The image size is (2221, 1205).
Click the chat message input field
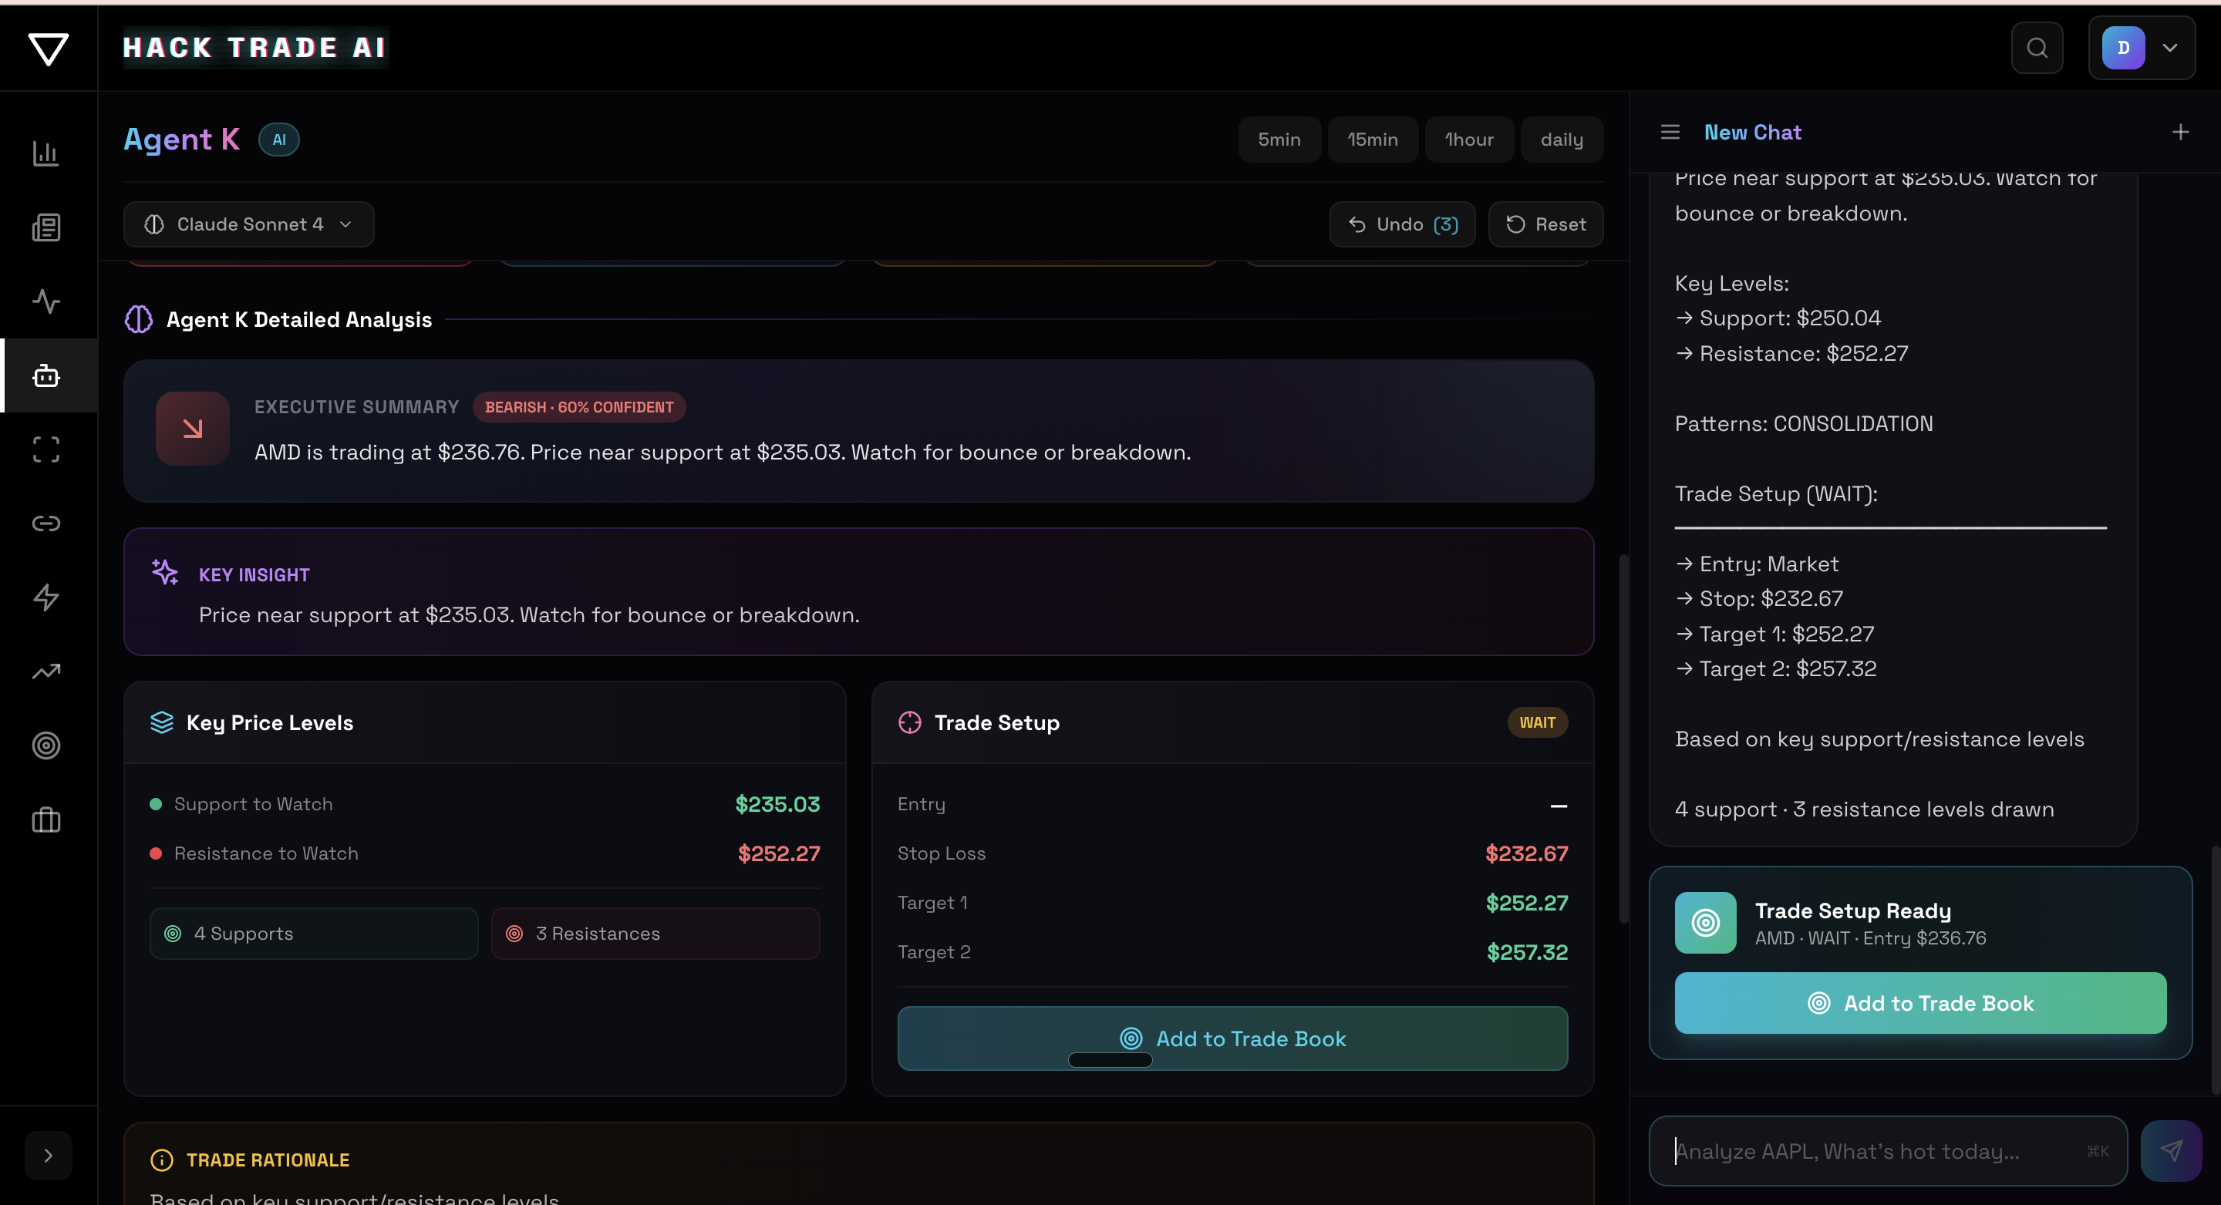click(1876, 1152)
